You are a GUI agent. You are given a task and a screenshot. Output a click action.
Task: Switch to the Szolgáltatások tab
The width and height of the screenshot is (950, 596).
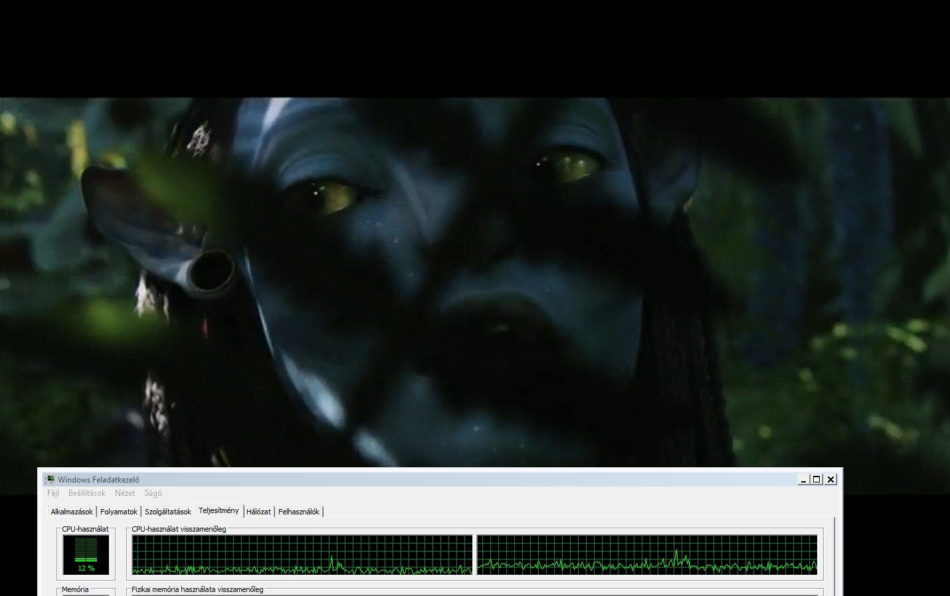coord(168,512)
